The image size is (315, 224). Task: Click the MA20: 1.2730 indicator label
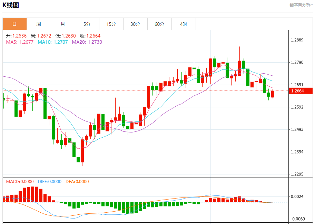[x=87, y=42]
